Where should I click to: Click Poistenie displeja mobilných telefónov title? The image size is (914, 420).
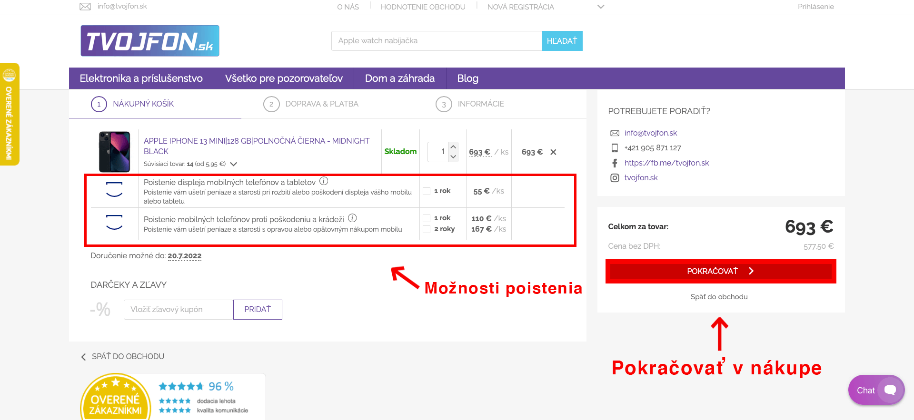point(229,182)
